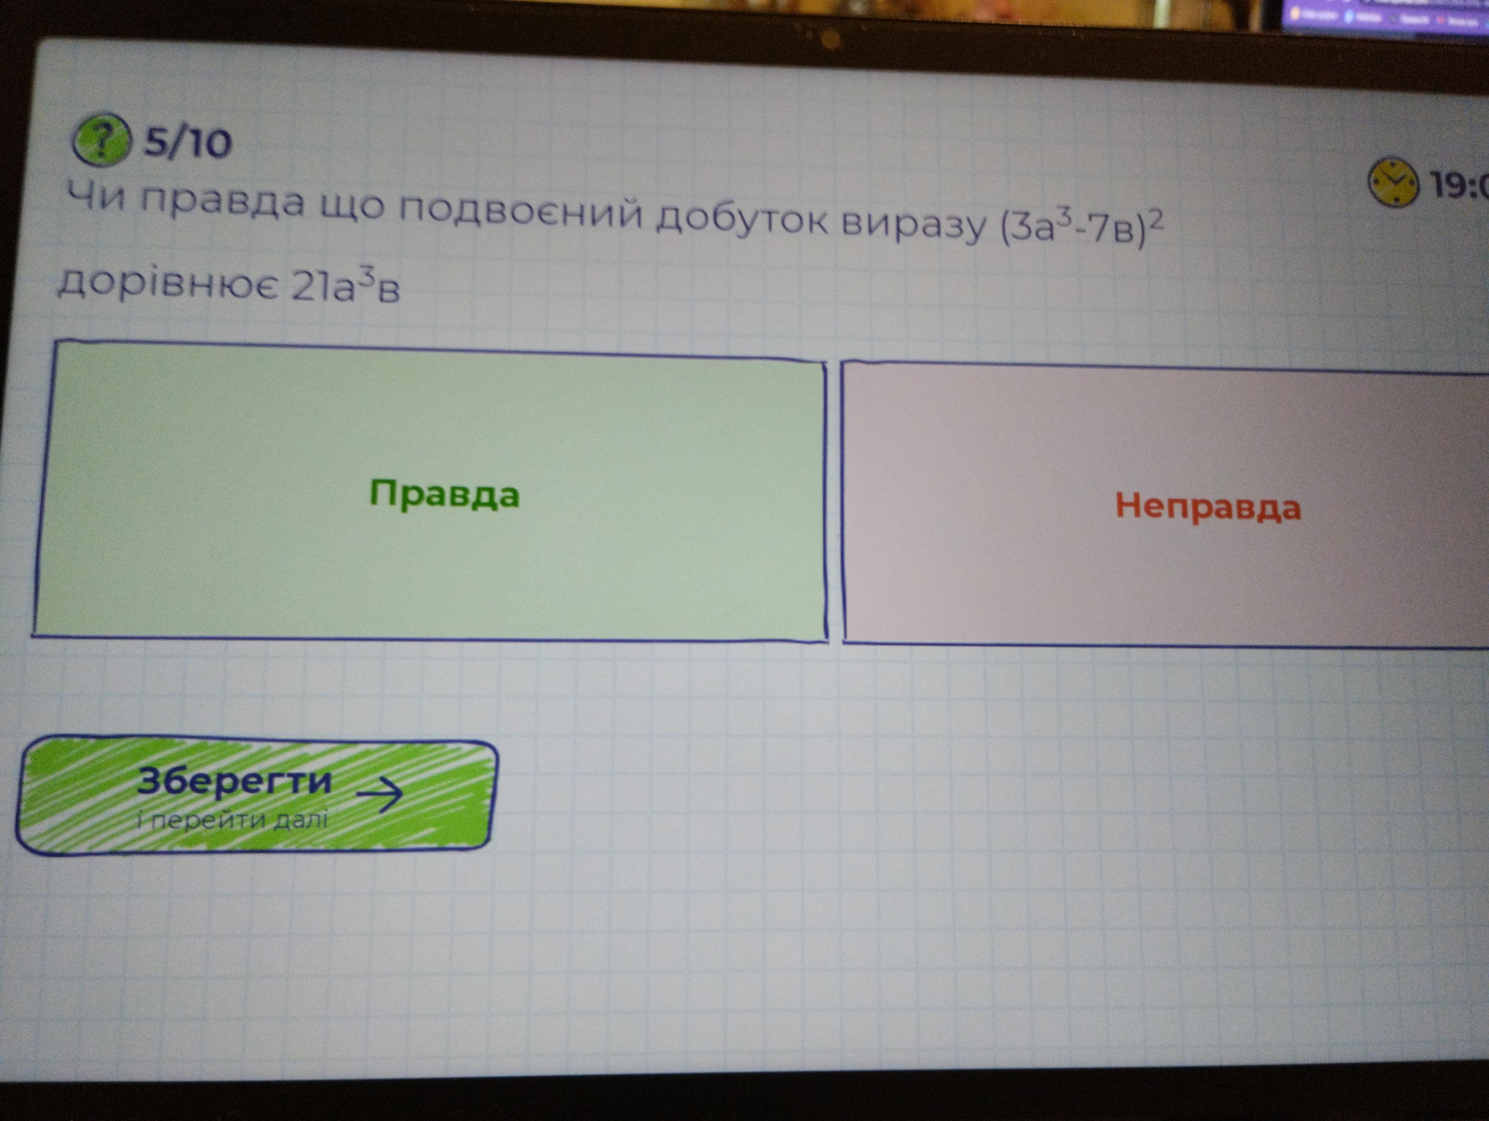Click second bookmark label in background browser
The height and width of the screenshot is (1121, 1489).
point(1369,18)
